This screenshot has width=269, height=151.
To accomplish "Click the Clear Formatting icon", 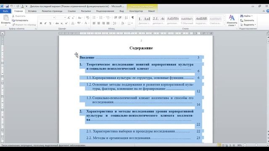I will pyautogui.click(x=87, y=18).
